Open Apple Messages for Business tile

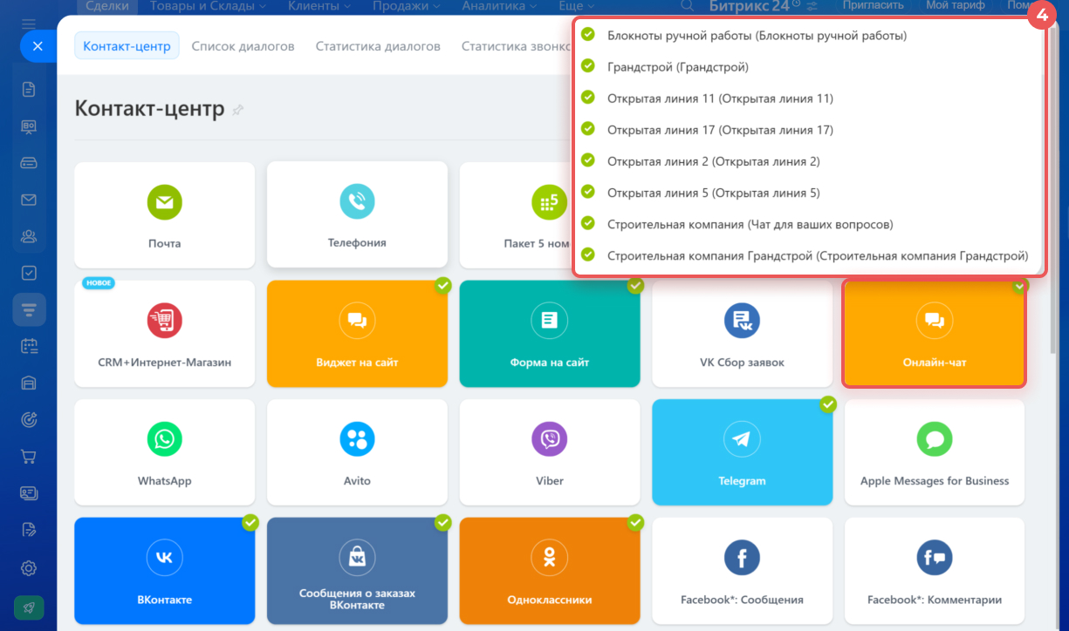(x=934, y=452)
